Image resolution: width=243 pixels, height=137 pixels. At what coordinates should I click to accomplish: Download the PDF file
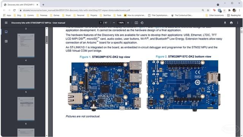pyautogui.click(x=225, y=23)
